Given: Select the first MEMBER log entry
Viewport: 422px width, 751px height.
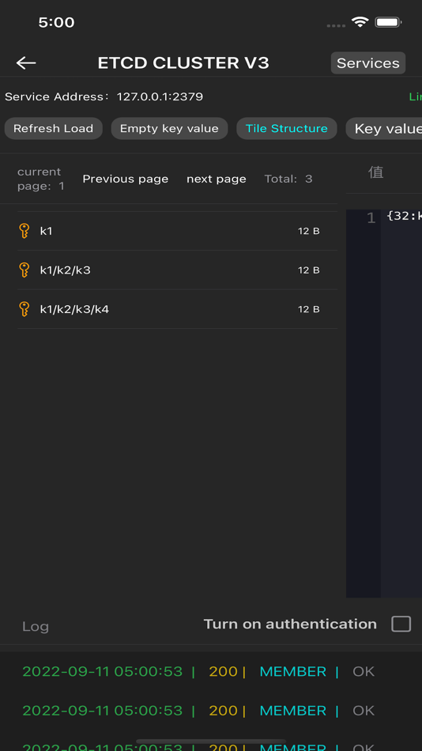Looking at the screenshot, I should click(292, 671).
